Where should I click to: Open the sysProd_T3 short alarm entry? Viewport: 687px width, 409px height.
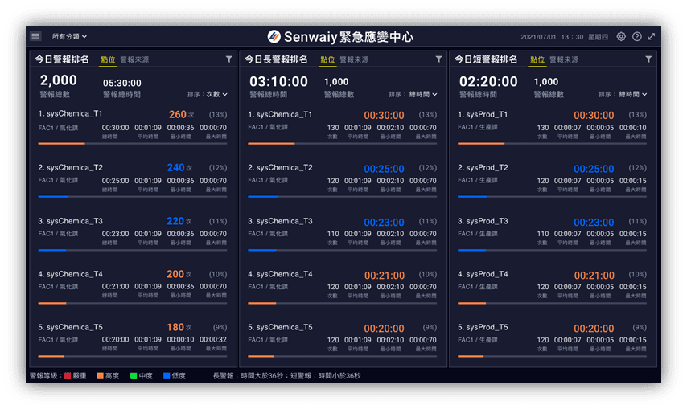pyautogui.click(x=483, y=221)
